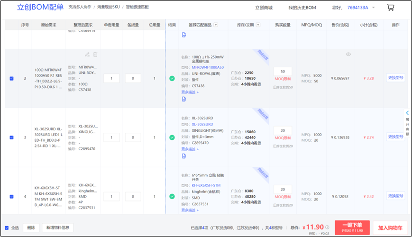Click the part number C2895470 in recommended product

[200, 143]
